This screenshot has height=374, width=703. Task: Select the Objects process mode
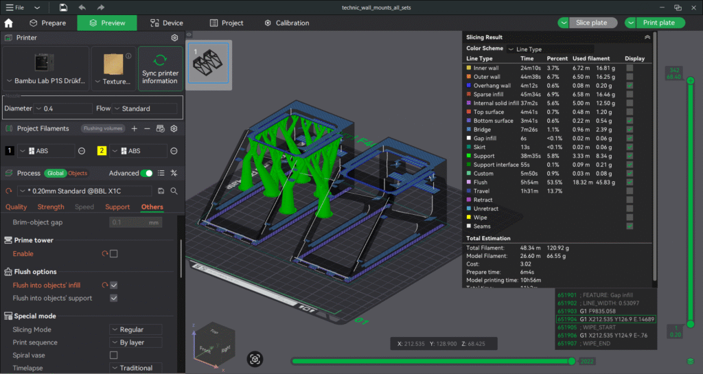coord(78,174)
